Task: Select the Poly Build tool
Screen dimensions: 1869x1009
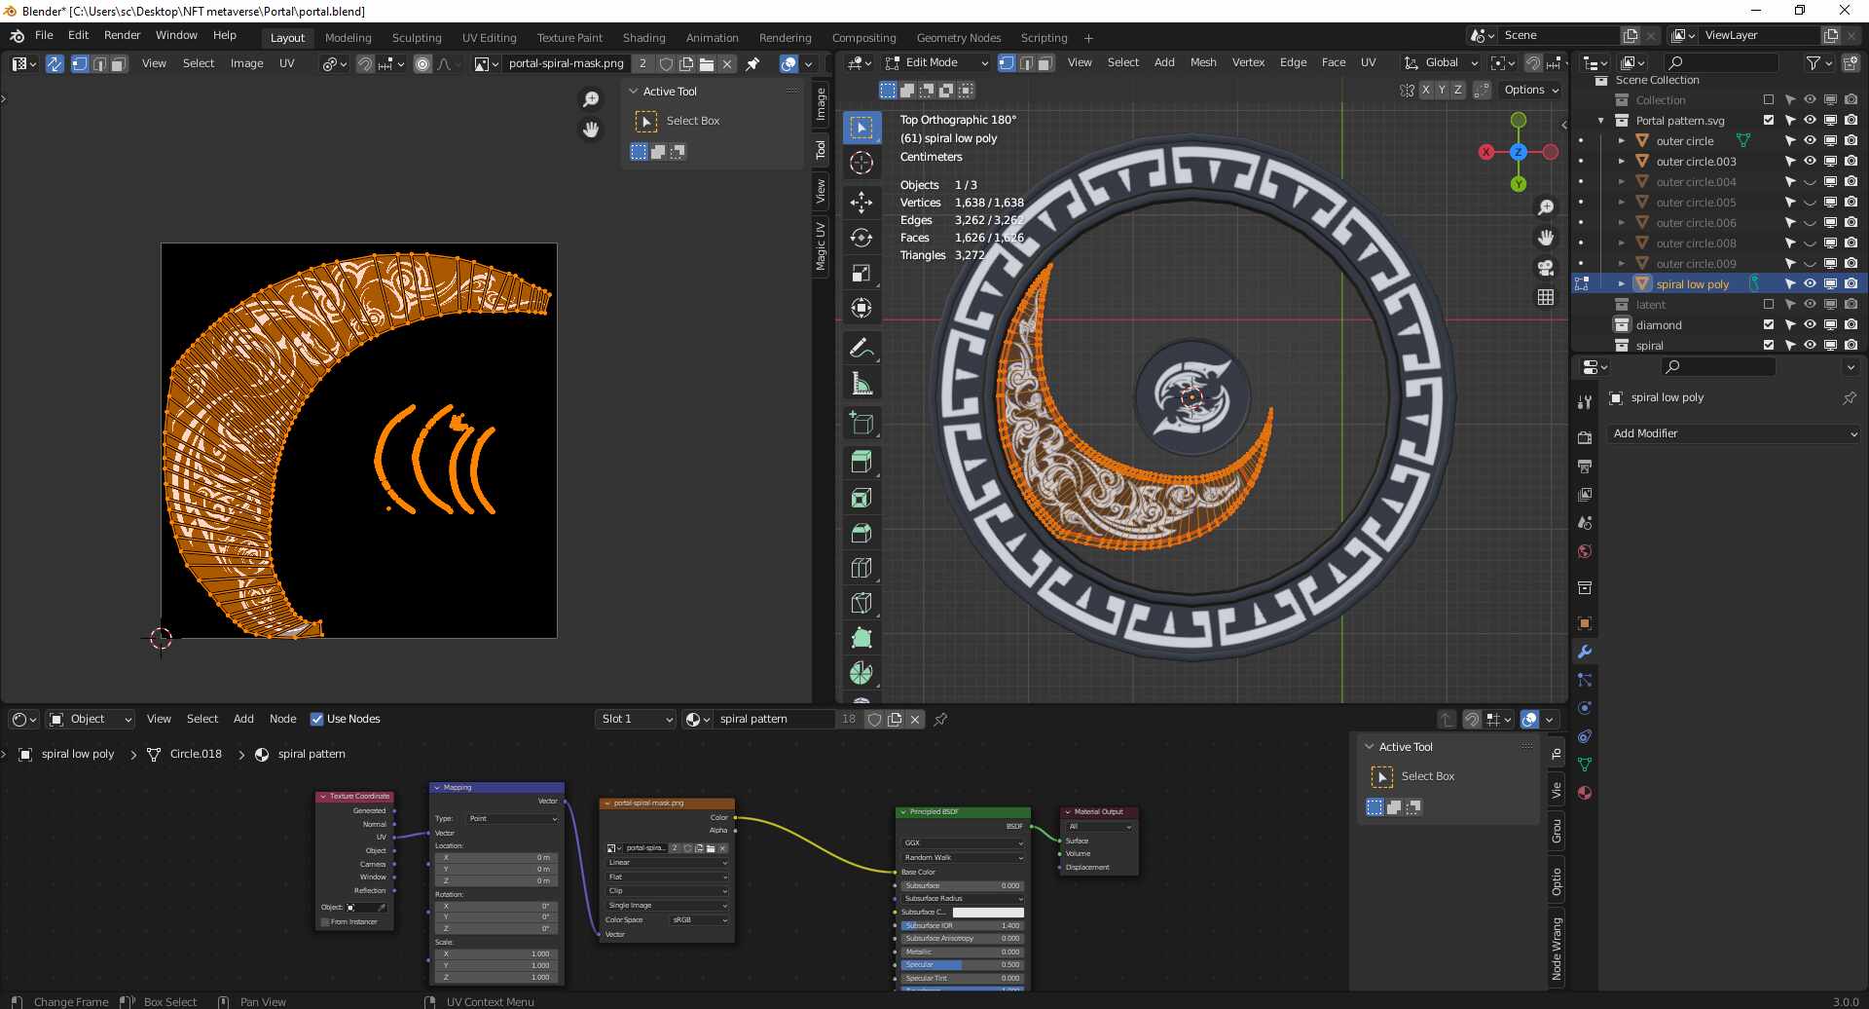Action: [x=861, y=638]
